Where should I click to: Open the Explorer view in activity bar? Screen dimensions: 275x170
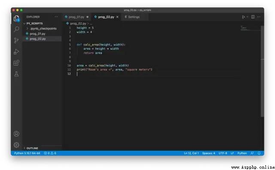16,18
